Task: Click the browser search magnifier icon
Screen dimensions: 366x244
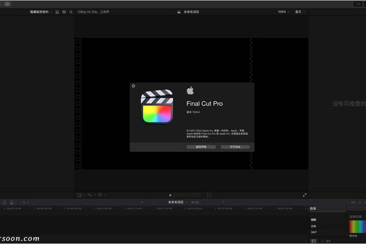Action: (71, 12)
